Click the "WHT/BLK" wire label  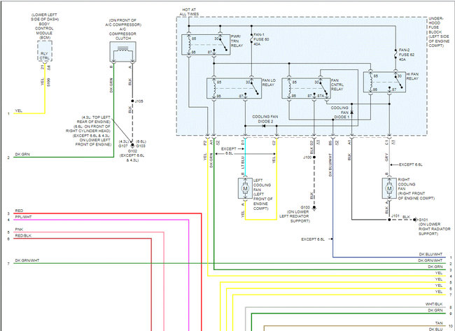(434, 304)
